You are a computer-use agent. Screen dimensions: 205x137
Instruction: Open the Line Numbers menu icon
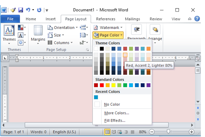click(x=84, y=35)
